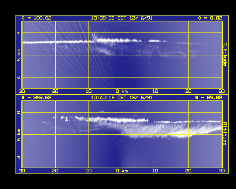
Task: Click the 30 label on the θ = 269.82 side
Action: [x=22, y=171]
